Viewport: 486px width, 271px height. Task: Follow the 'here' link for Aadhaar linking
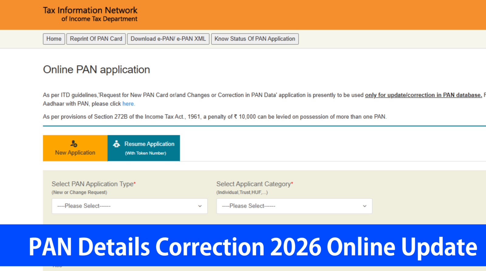(128, 104)
